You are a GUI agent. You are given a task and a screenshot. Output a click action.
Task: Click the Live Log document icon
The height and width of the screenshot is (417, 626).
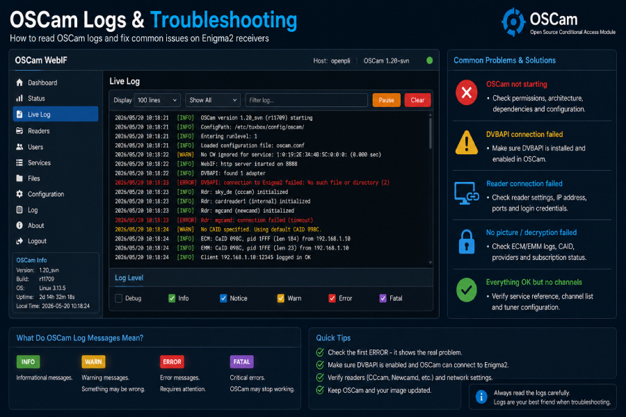pos(19,114)
